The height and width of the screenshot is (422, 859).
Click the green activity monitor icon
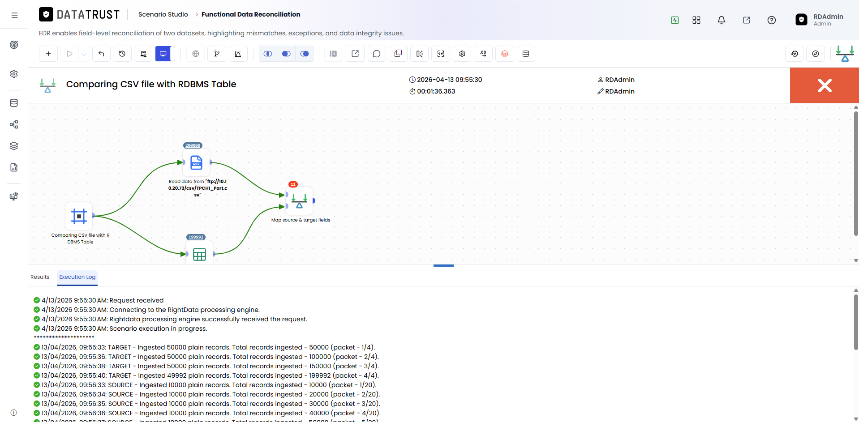675,20
